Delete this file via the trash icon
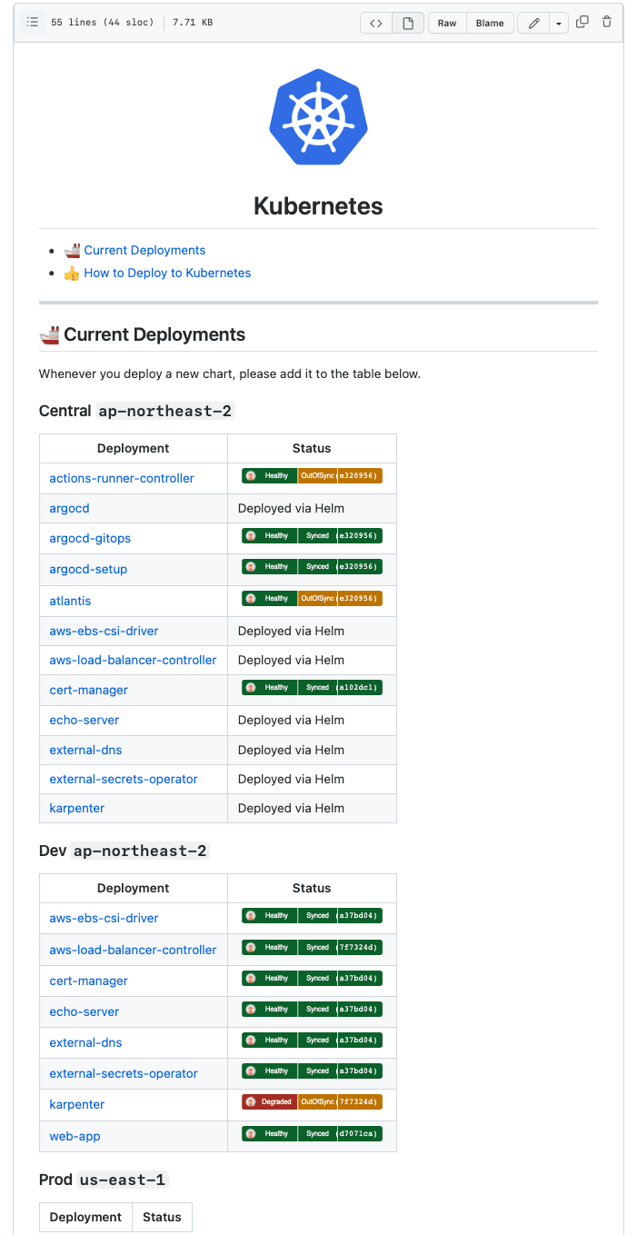Viewport: 637px width, 1235px height. (x=606, y=23)
